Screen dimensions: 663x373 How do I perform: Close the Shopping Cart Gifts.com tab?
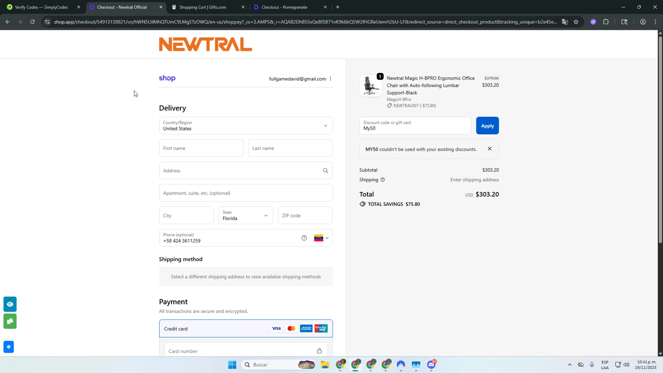pos(243,7)
